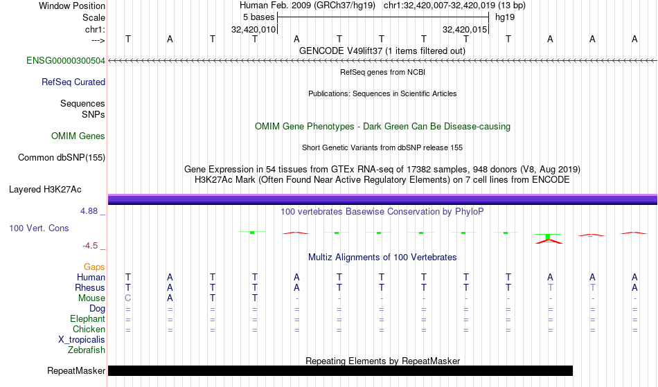Click the SNPs track label
The height and width of the screenshot is (387, 658).
(x=94, y=114)
